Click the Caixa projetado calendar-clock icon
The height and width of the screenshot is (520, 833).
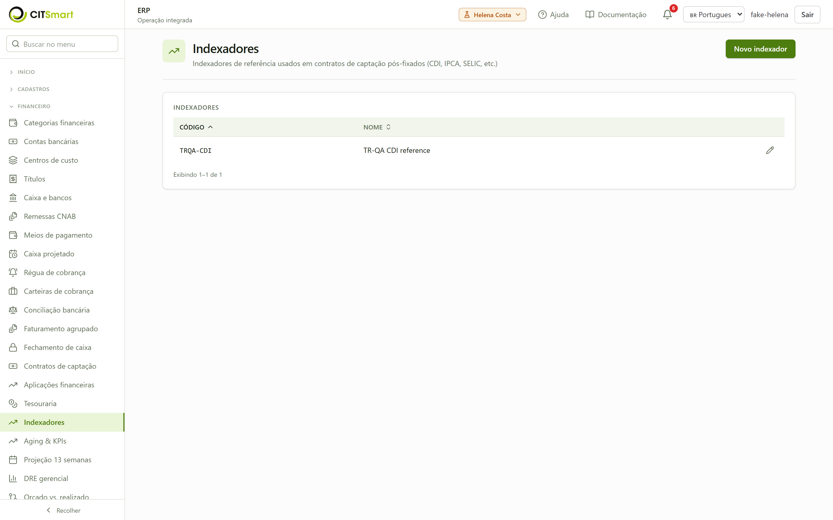click(x=13, y=254)
